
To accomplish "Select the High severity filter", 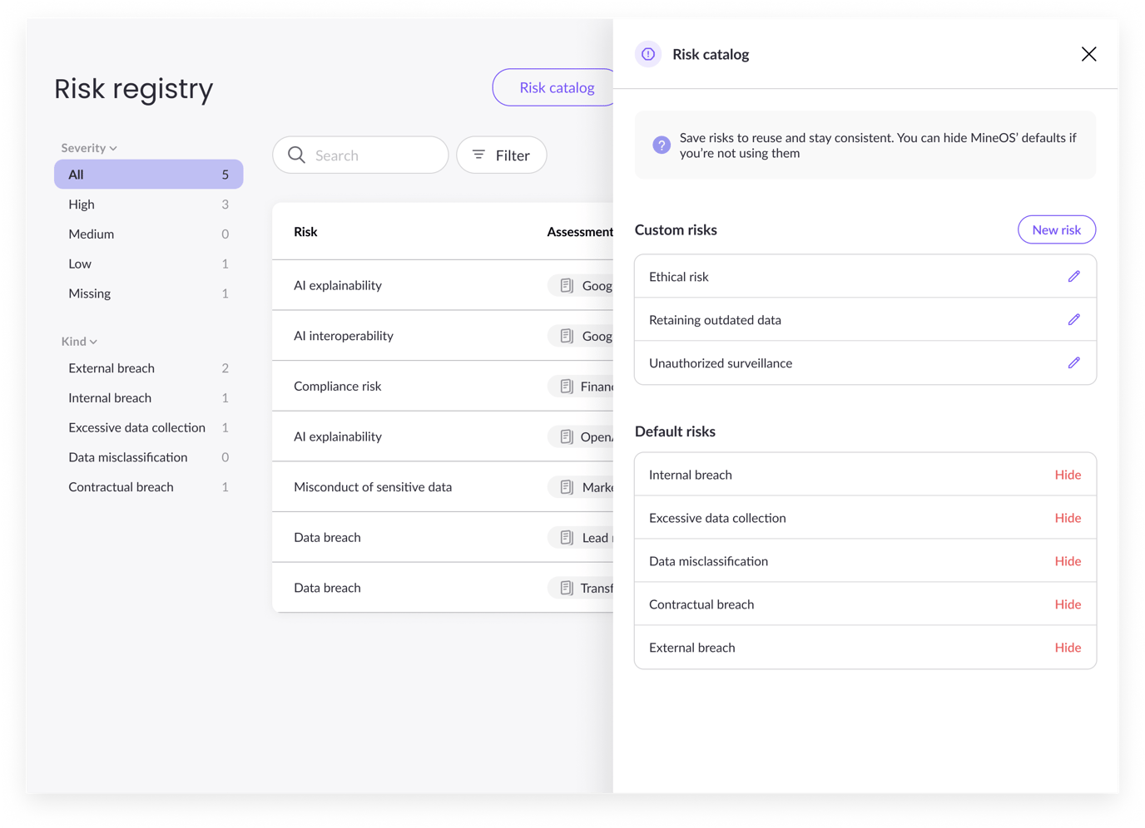I will pyautogui.click(x=81, y=204).
